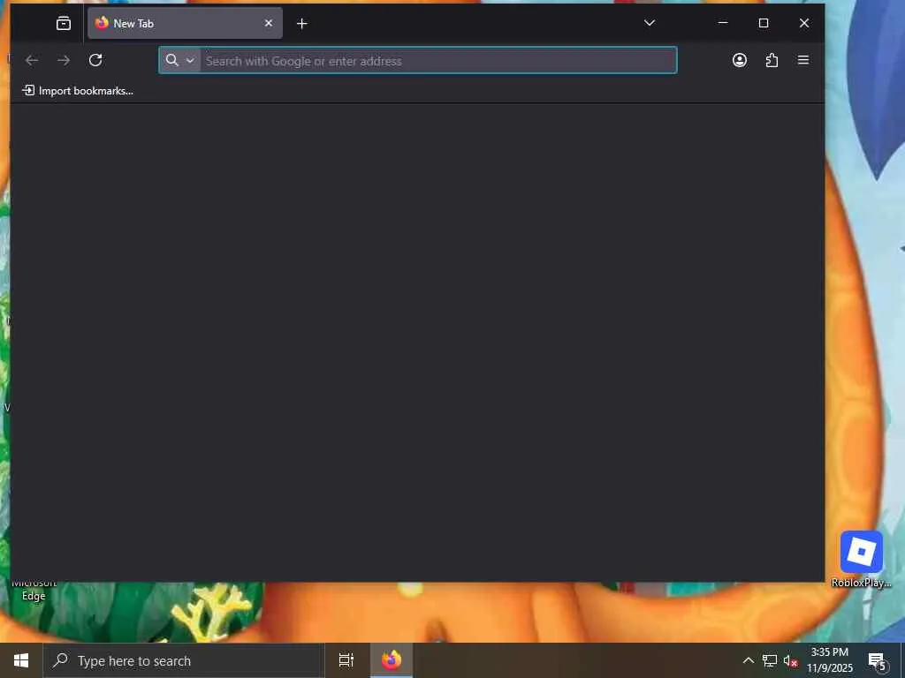Open the list all tabs dropdown

point(650,23)
